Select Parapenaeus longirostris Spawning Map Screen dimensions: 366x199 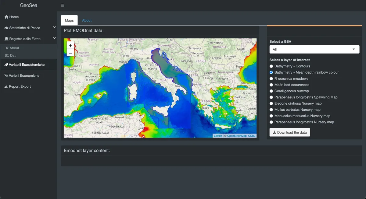[271, 97]
